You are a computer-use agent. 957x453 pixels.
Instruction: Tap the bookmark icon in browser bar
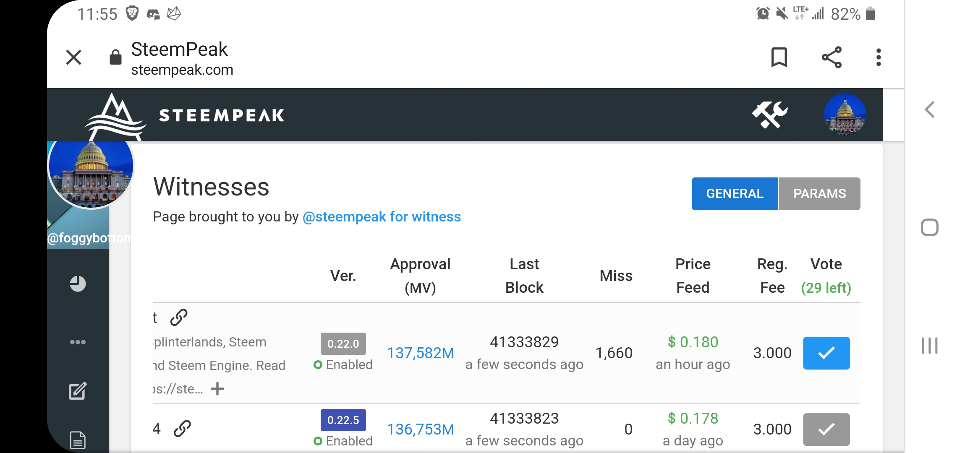click(779, 57)
